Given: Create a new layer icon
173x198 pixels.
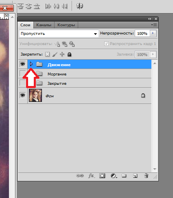Looking at the screenshot, I should (x=135, y=176).
